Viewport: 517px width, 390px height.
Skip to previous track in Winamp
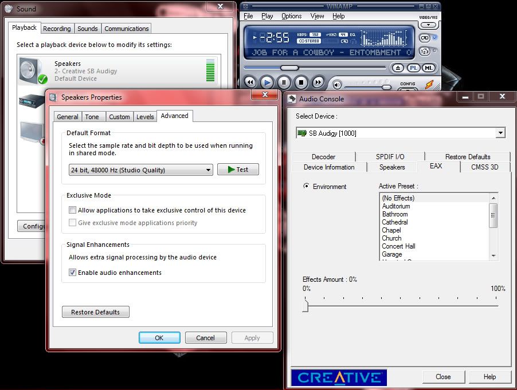(250, 82)
